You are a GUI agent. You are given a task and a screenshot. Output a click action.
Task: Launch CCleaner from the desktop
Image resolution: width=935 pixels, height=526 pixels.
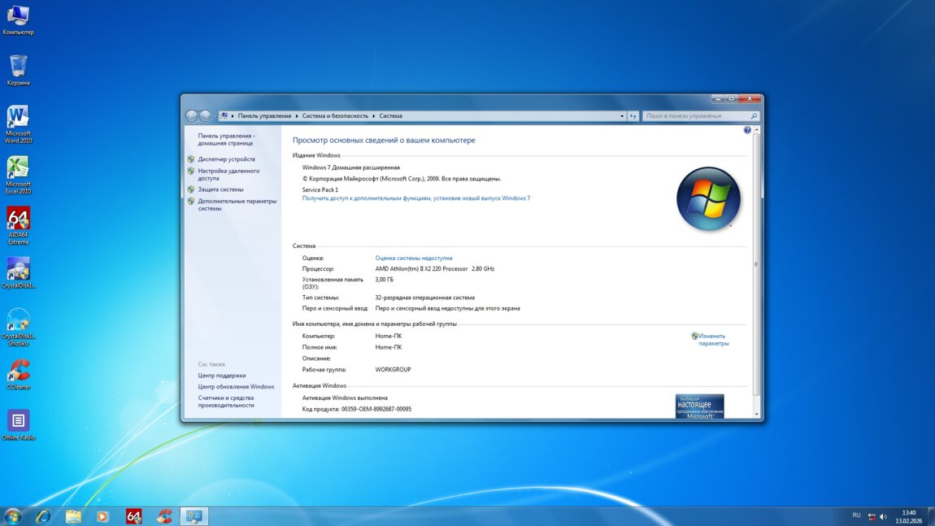point(18,372)
